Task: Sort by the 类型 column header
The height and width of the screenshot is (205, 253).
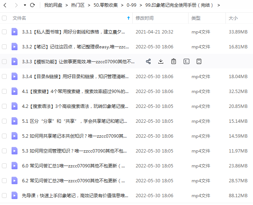Action: click(196, 18)
